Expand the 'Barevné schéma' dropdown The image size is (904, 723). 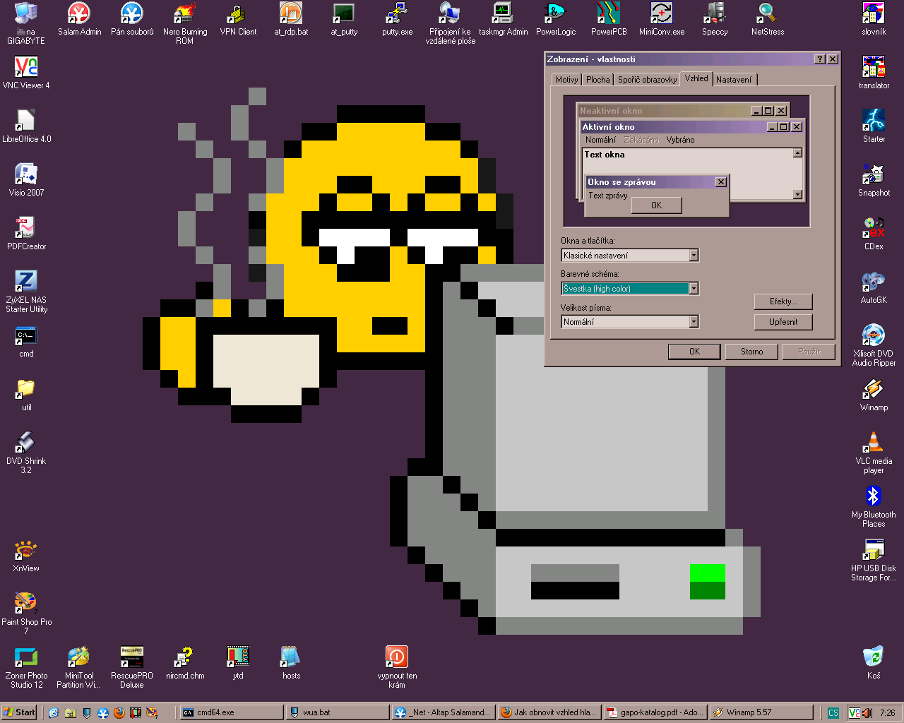click(x=694, y=288)
